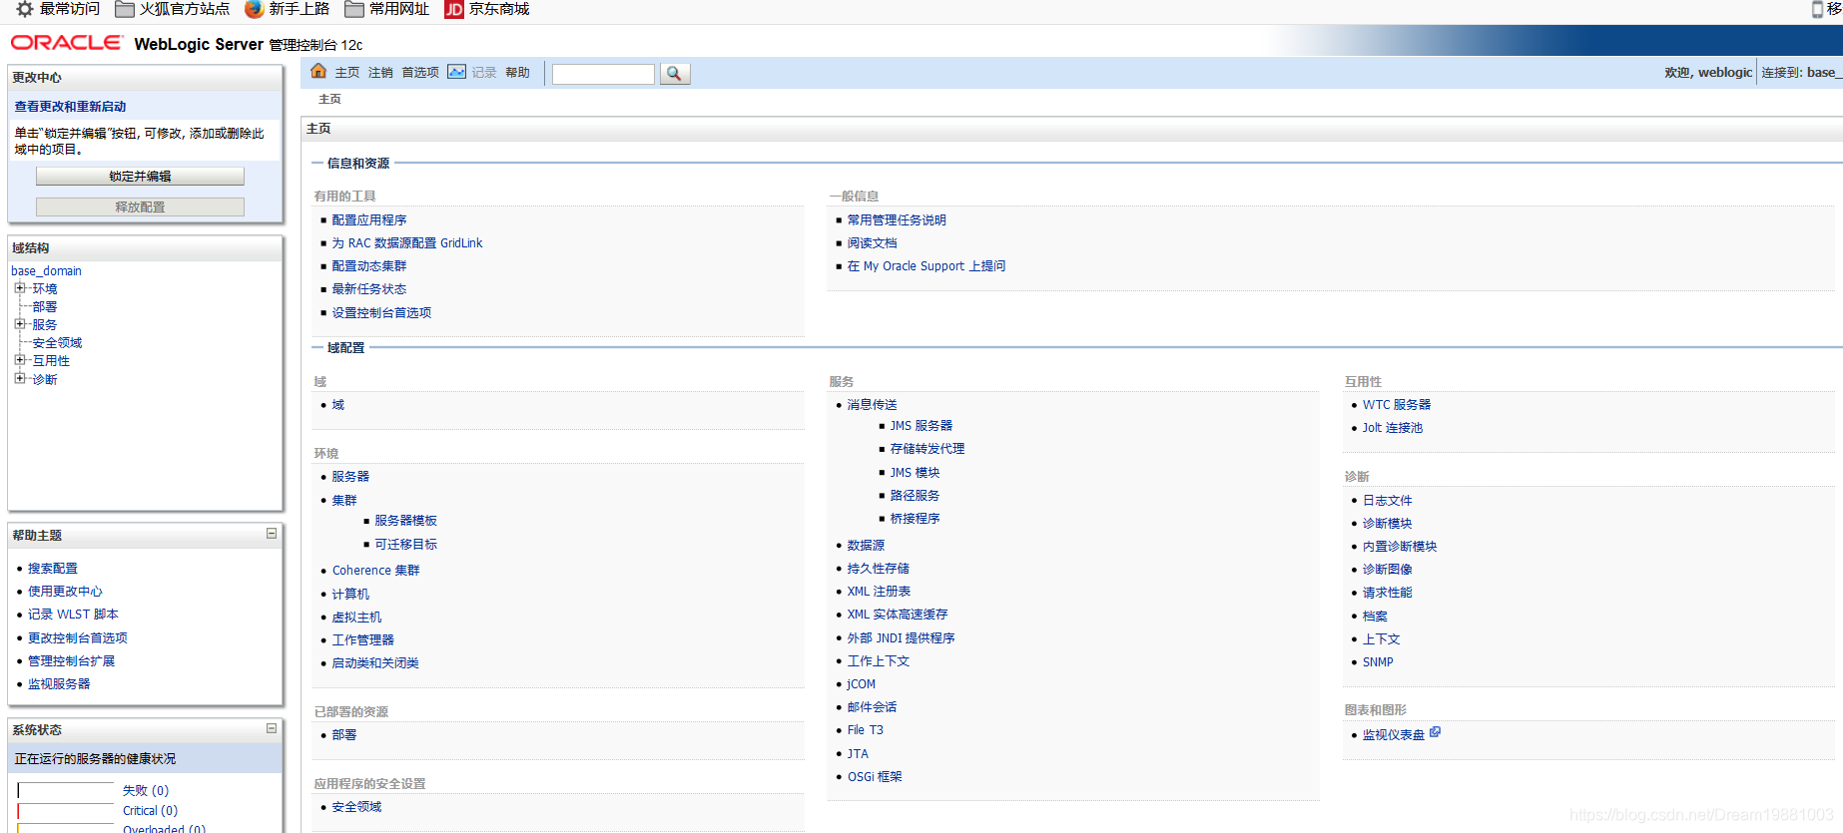Select 部署 in domain tree

click(x=45, y=306)
